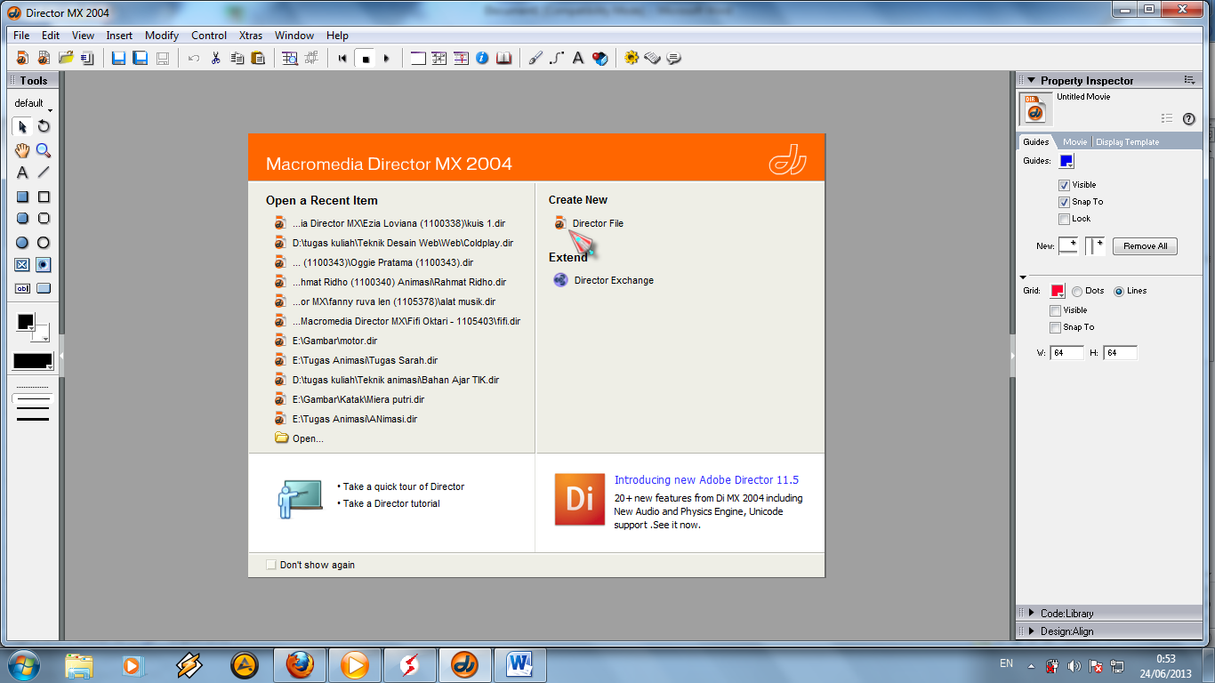Open the Paint window from the toolbar

coord(535,58)
